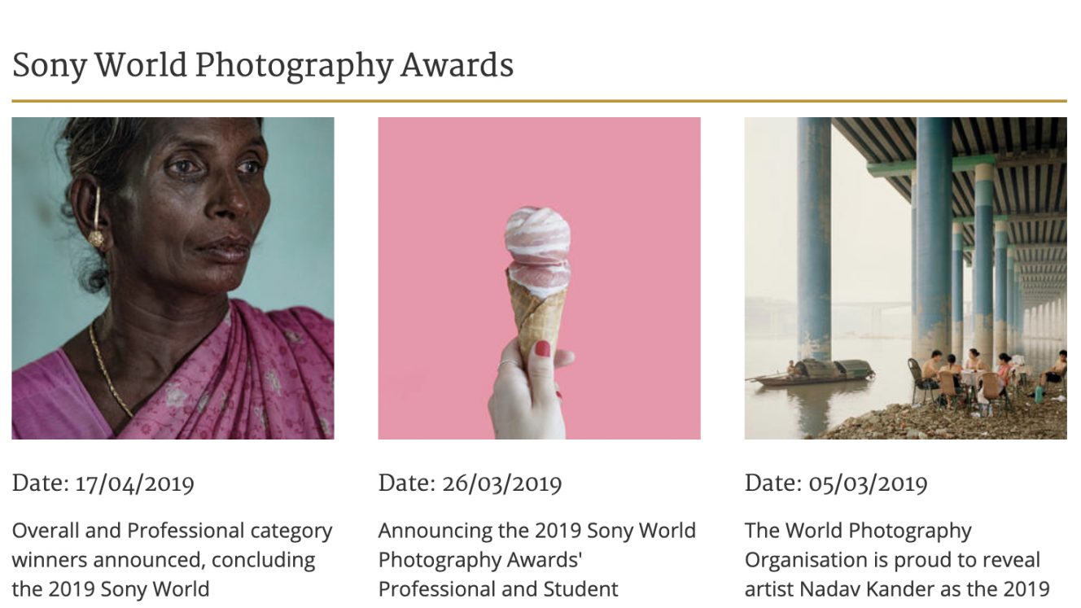Click the gold divider line under the heading
The height and width of the screenshot is (608, 1081).
[x=539, y=101]
